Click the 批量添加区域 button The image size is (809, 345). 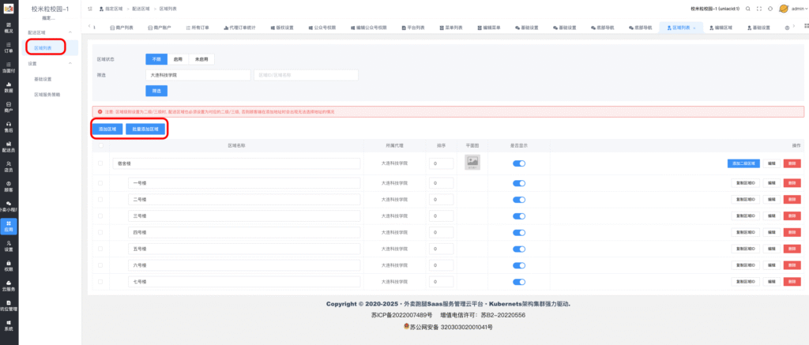point(145,129)
